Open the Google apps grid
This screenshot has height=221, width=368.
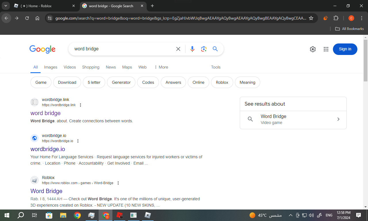tap(326, 49)
